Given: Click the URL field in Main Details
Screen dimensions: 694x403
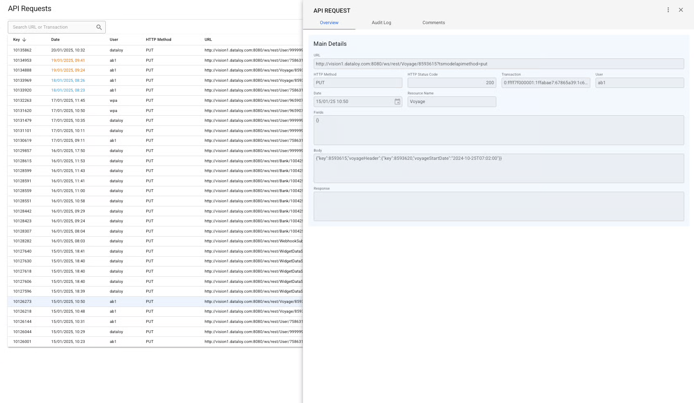Looking at the screenshot, I should 498,64.
